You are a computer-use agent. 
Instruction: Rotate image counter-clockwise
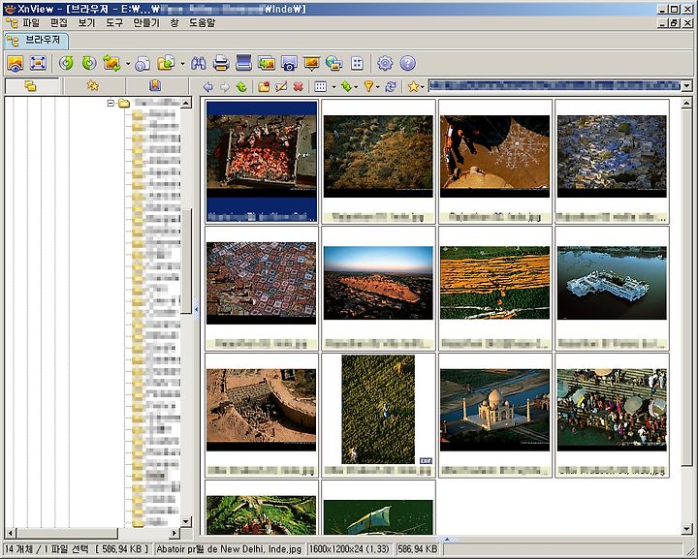(66, 63)
